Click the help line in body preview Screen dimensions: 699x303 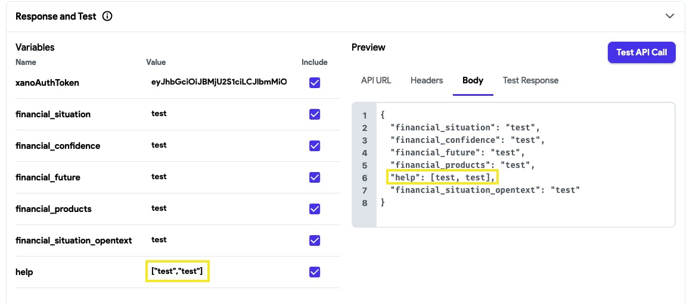tap(443, 177)
